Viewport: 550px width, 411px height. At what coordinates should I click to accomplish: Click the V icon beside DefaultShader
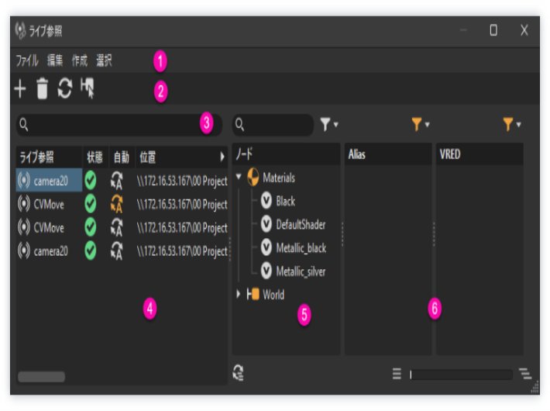point(266,224)
